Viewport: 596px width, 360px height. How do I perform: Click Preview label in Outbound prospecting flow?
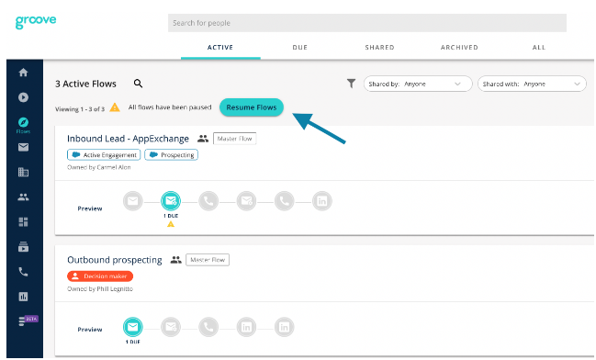90,329
